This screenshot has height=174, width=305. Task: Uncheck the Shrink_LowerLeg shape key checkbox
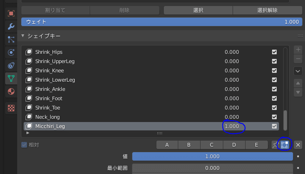pos(274,80)
